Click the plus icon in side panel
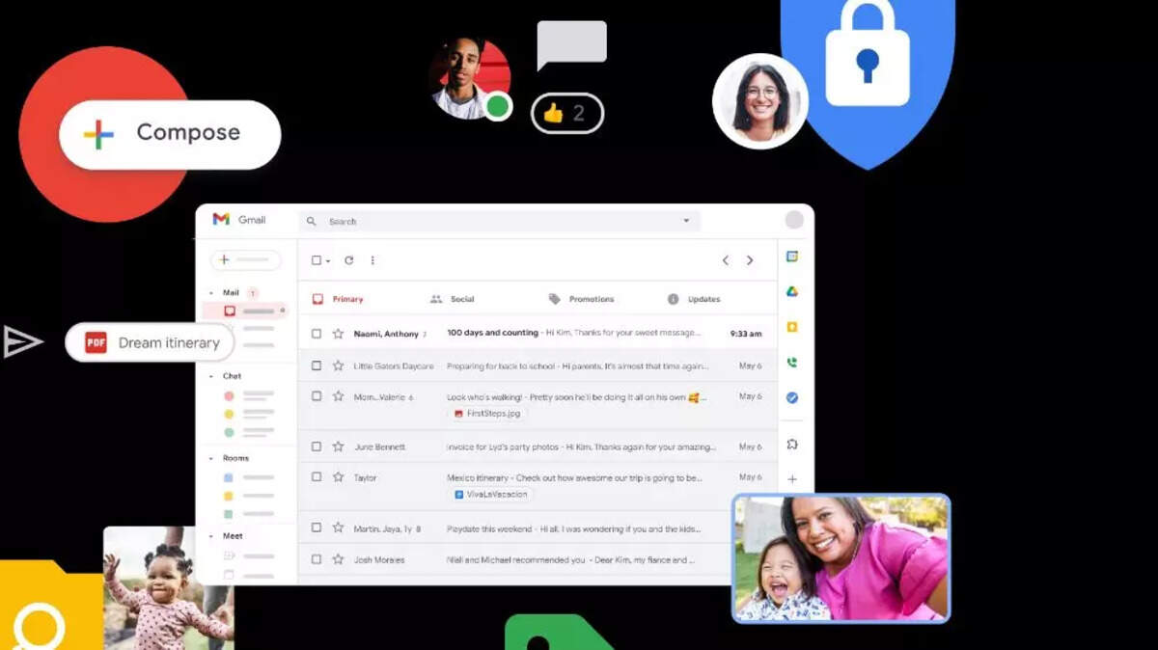1158x650 pixels. click(792, 479)
